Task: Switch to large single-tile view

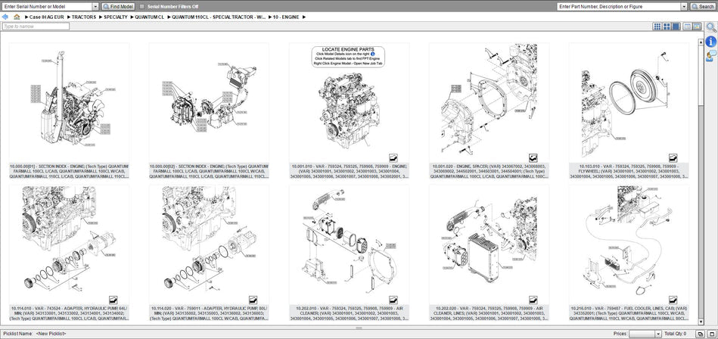Action: 676,26
